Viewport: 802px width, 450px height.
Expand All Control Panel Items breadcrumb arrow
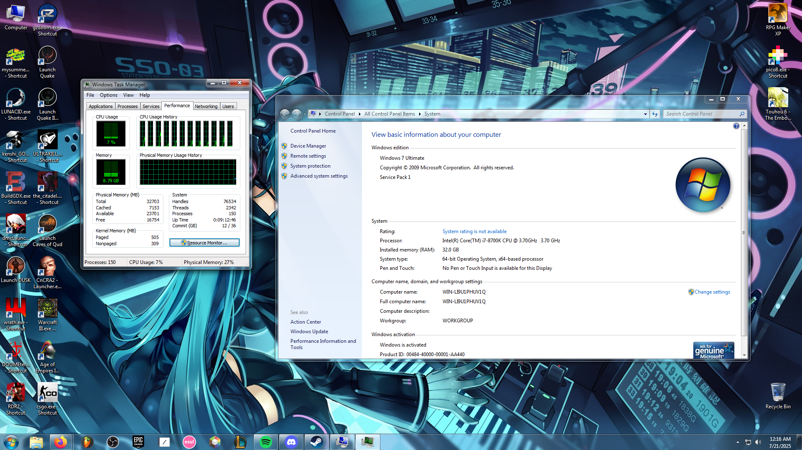tap(420, 114)
